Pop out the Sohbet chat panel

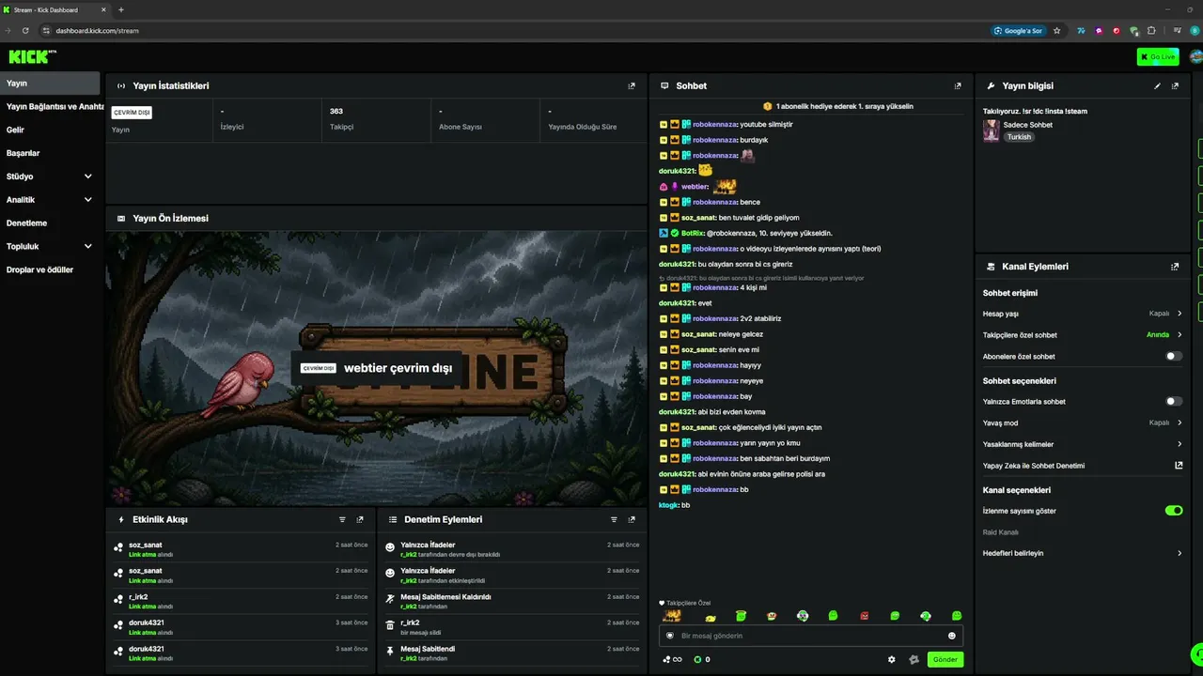pyautogui.click(x=958, y=85)
